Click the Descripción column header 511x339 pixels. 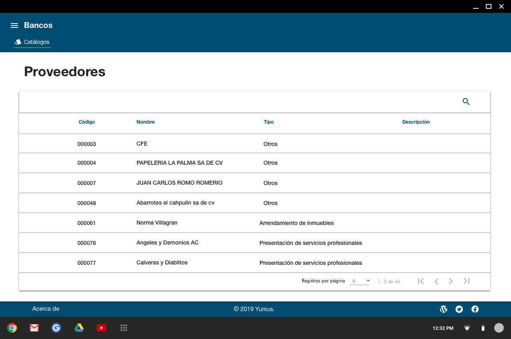pos(416,122)
